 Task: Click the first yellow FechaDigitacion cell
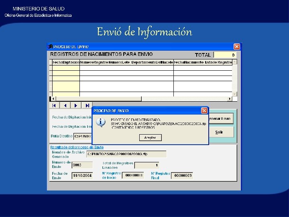[x=66, y=68]
